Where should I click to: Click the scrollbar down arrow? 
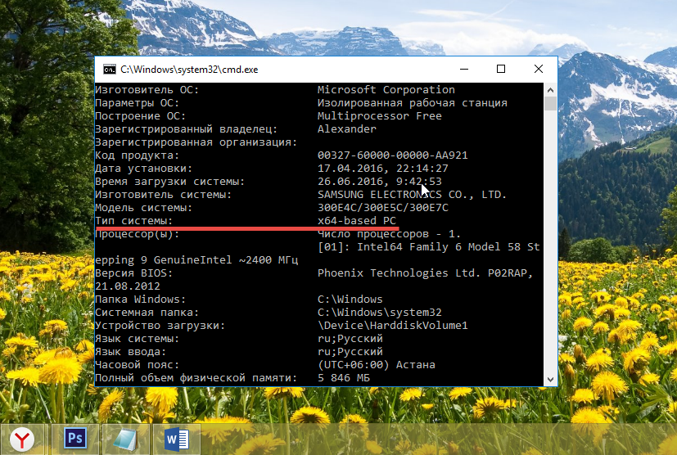coord(551,378)
